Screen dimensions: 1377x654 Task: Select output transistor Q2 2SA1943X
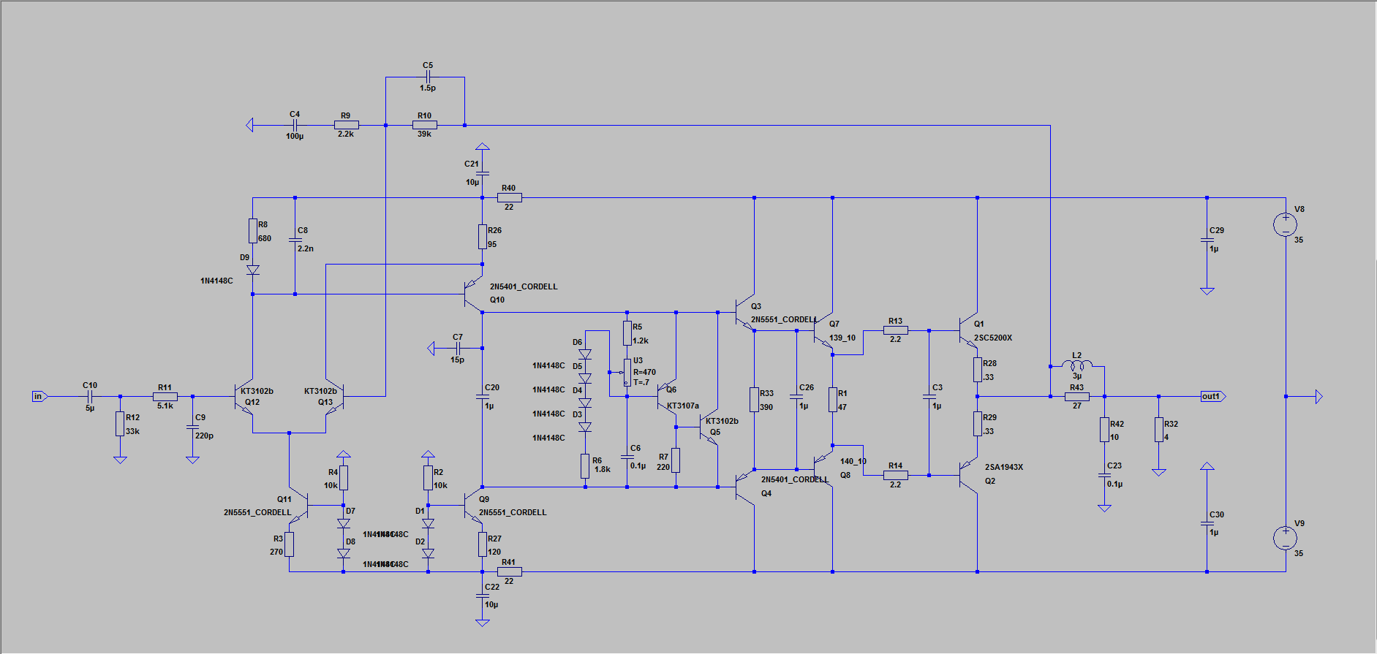point(968,475)
